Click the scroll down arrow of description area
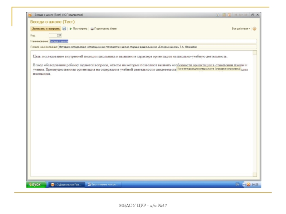 (255, 175)
